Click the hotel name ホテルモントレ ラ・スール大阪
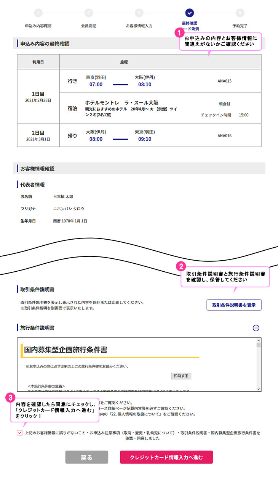The image size is (278, 477). tap(122, 103)
